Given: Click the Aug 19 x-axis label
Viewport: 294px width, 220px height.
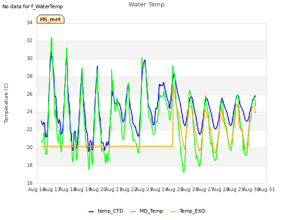Looking at the screenshot, I should (x=83, y=189).
